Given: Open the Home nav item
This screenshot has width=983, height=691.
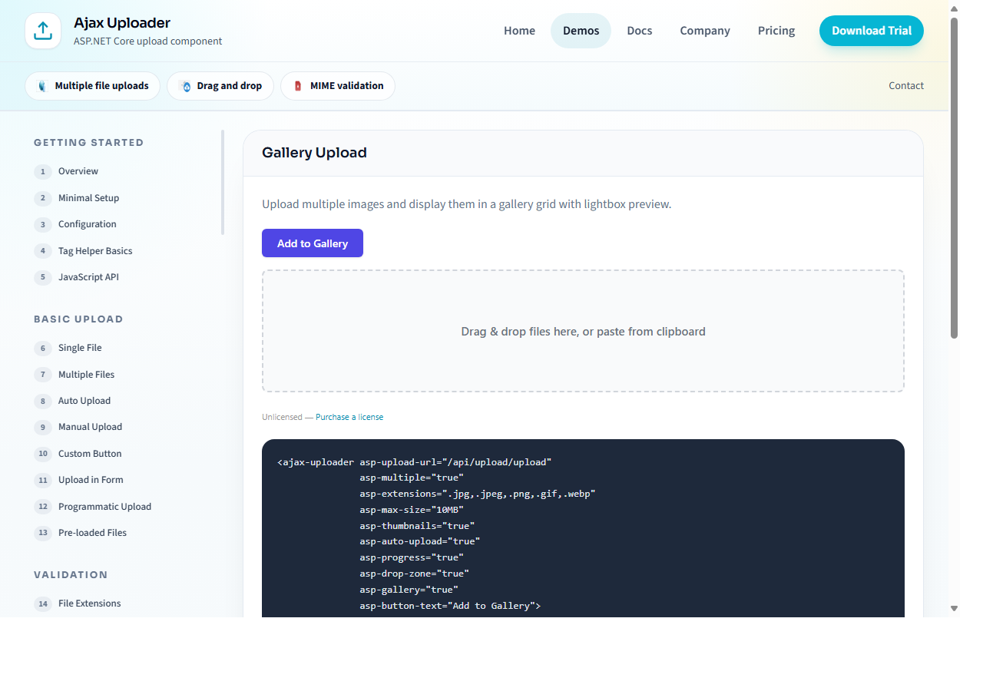Looking at the screenshot, I should coord(519,31).
